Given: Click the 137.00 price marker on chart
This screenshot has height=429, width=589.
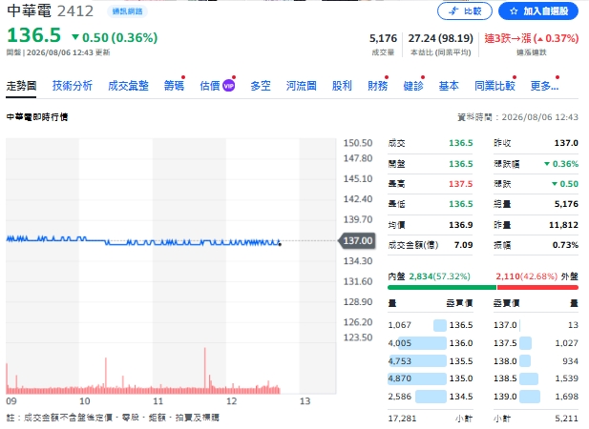Looking at the screenshot, I should [x=357, y=240].
